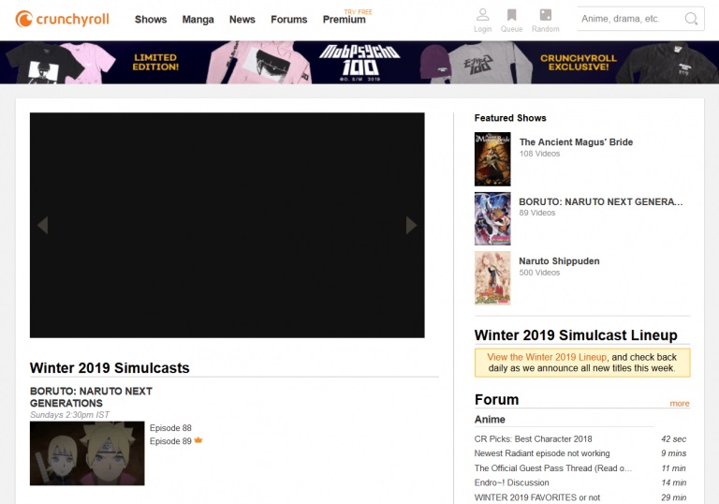Open BORUTO: NARUTO NEXT GENERATIONS simulcast heading
Image resolution: width=719 pixels, height=504 pixels.
pyautogui.click(x=91, y=397)
